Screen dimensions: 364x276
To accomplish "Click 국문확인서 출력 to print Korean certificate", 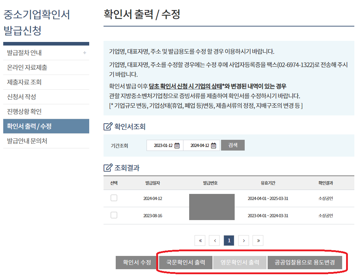I will click(x=185, y=262).
